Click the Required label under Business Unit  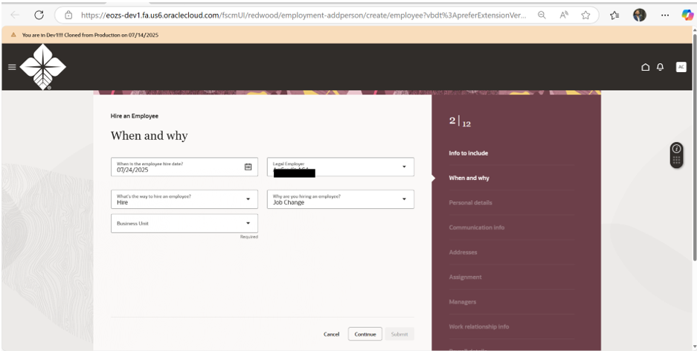pos(249,236)
